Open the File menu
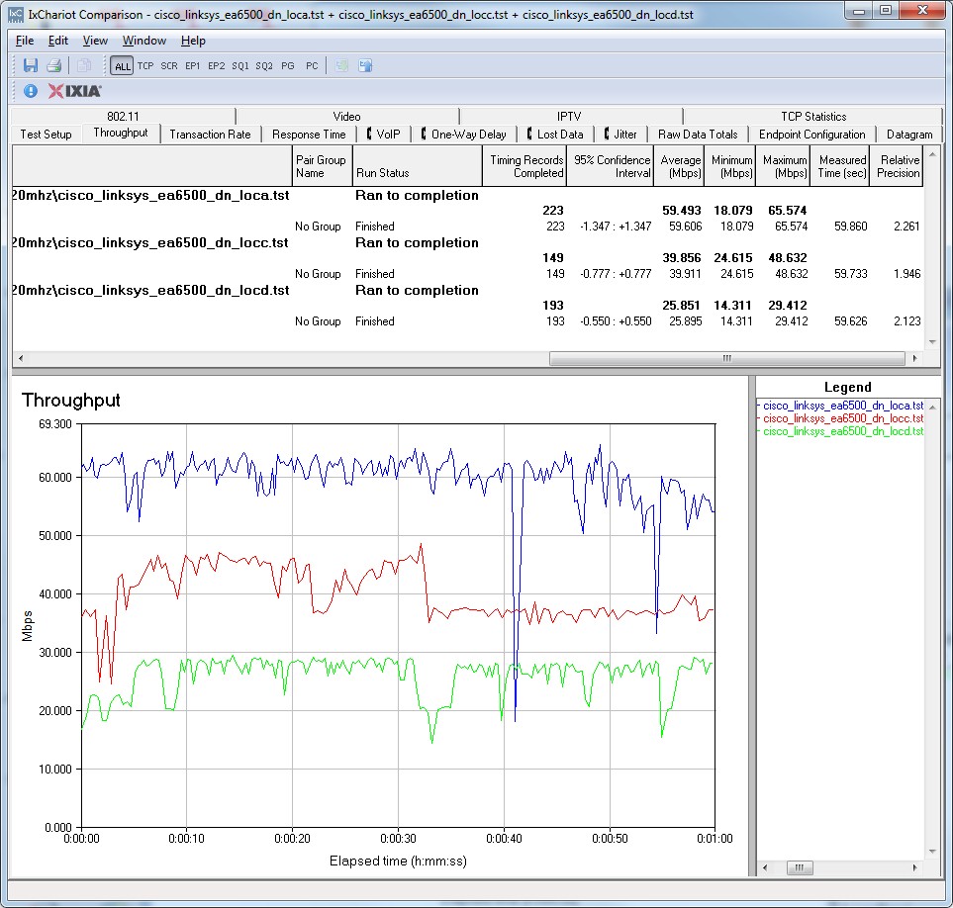 tap(25, 41)
